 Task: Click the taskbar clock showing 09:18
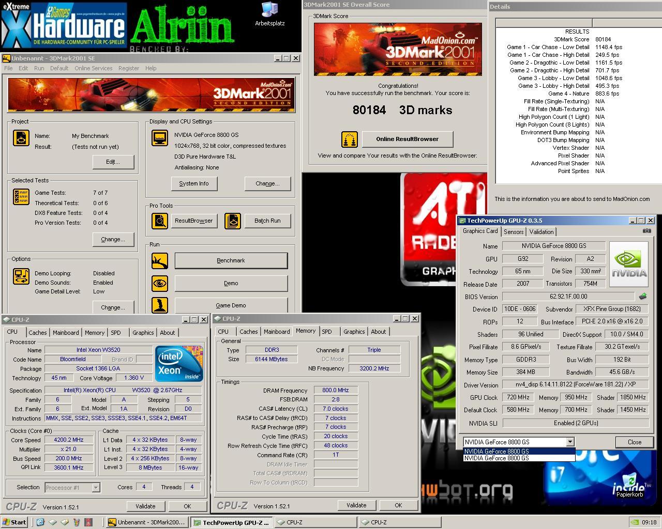point(649,522)
